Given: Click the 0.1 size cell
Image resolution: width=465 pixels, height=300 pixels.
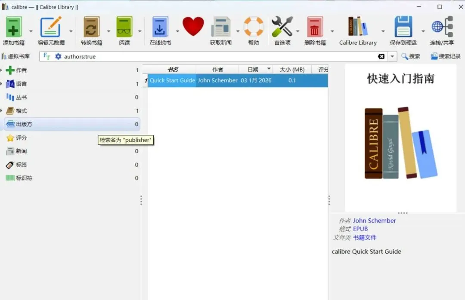Looking at the screenshot, I should coord(292,80).
